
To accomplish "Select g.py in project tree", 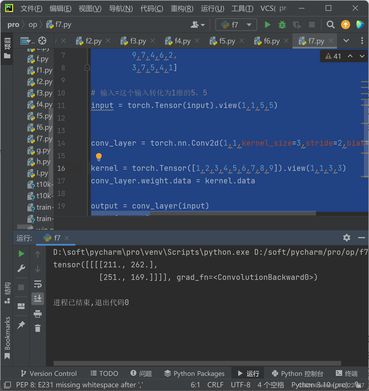I will 39,151.
